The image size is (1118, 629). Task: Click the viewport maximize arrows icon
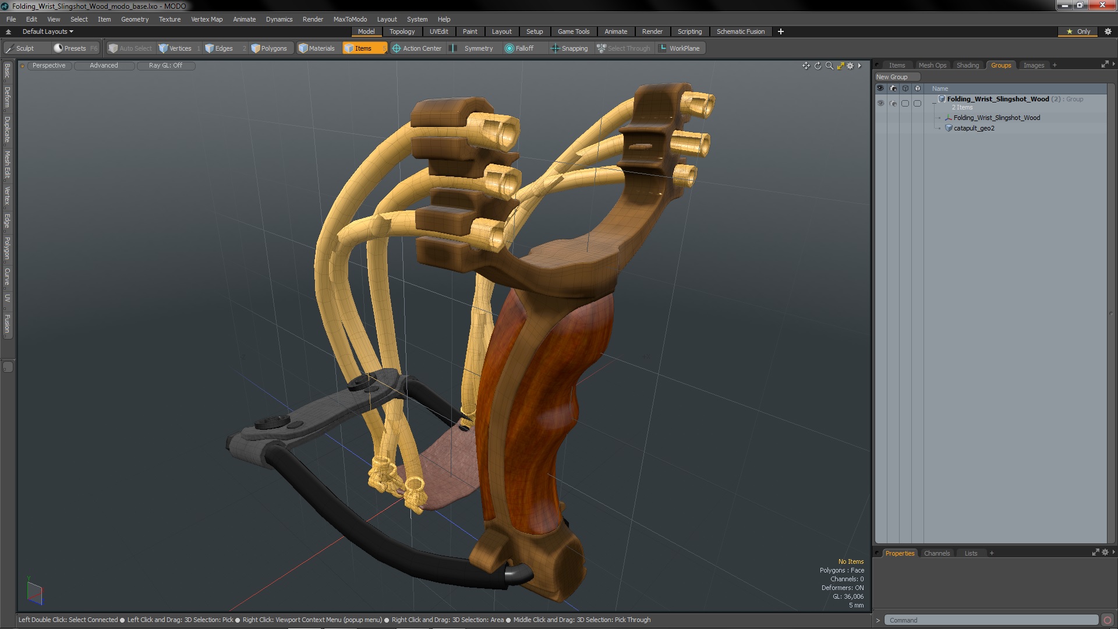pos(840,66)
